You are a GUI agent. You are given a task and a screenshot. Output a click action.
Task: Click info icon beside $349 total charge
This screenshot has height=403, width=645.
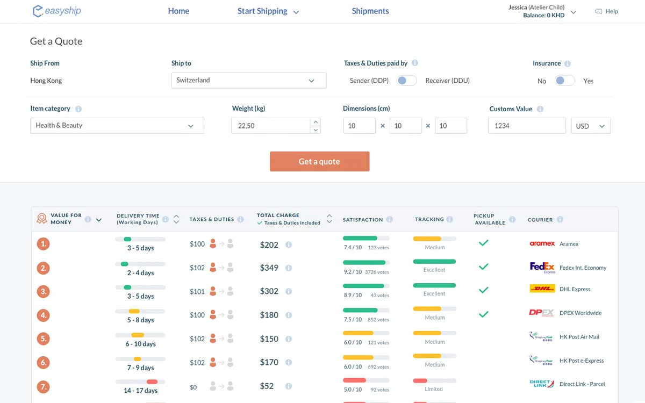(x=289, y=268)
